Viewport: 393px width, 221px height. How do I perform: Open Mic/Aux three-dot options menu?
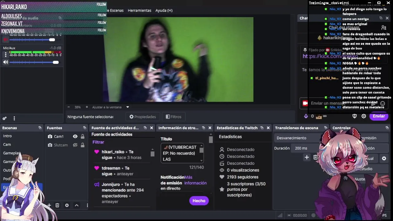tap(6, 55)
